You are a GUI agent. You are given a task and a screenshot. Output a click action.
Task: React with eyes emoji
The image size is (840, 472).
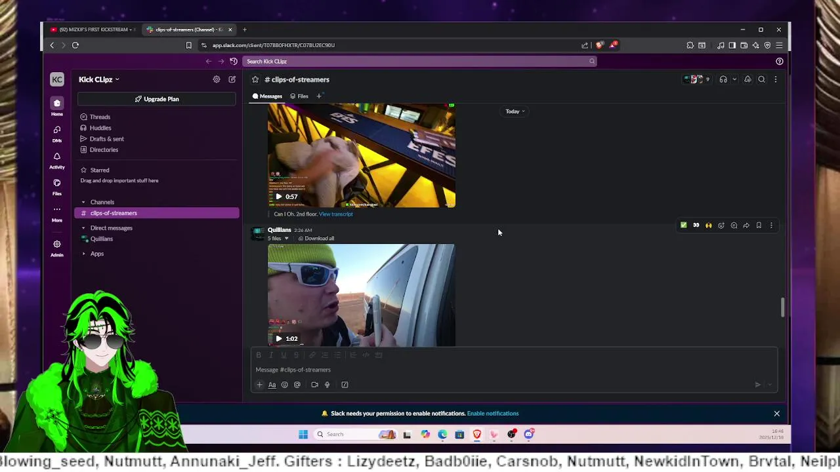pos(696,226)
